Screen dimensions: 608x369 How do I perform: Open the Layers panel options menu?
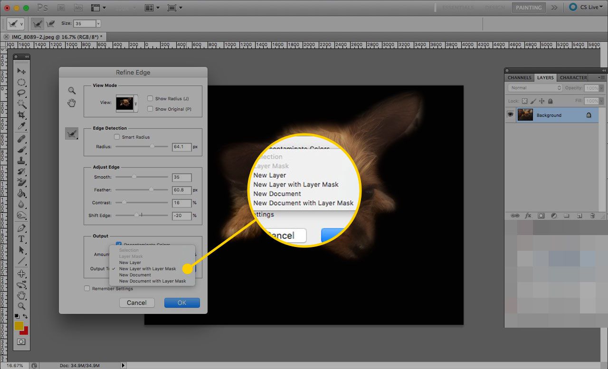point(602,77)
